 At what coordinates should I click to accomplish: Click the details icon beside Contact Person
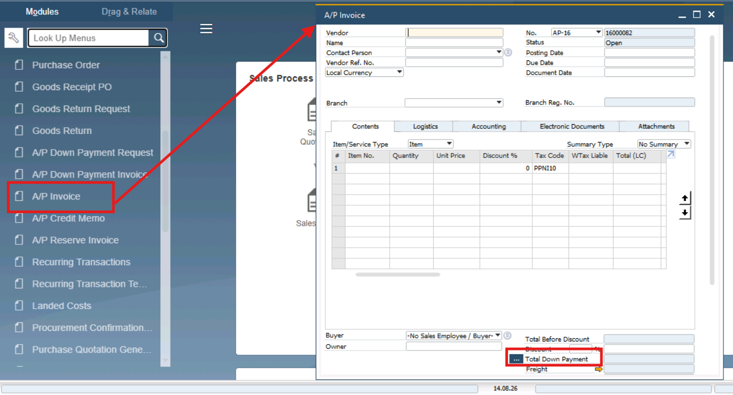click(x=508, y=52)
